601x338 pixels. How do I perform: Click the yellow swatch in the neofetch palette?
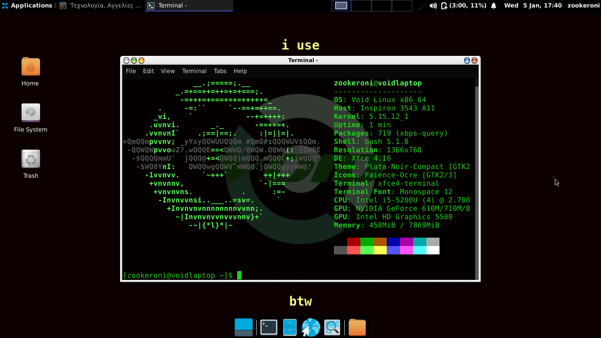click(x=380, y=250)
